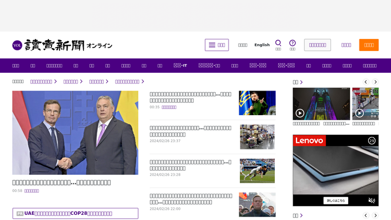Click the lower carousel next arrow
Screen dimensions: 391x220
[376, 215]
